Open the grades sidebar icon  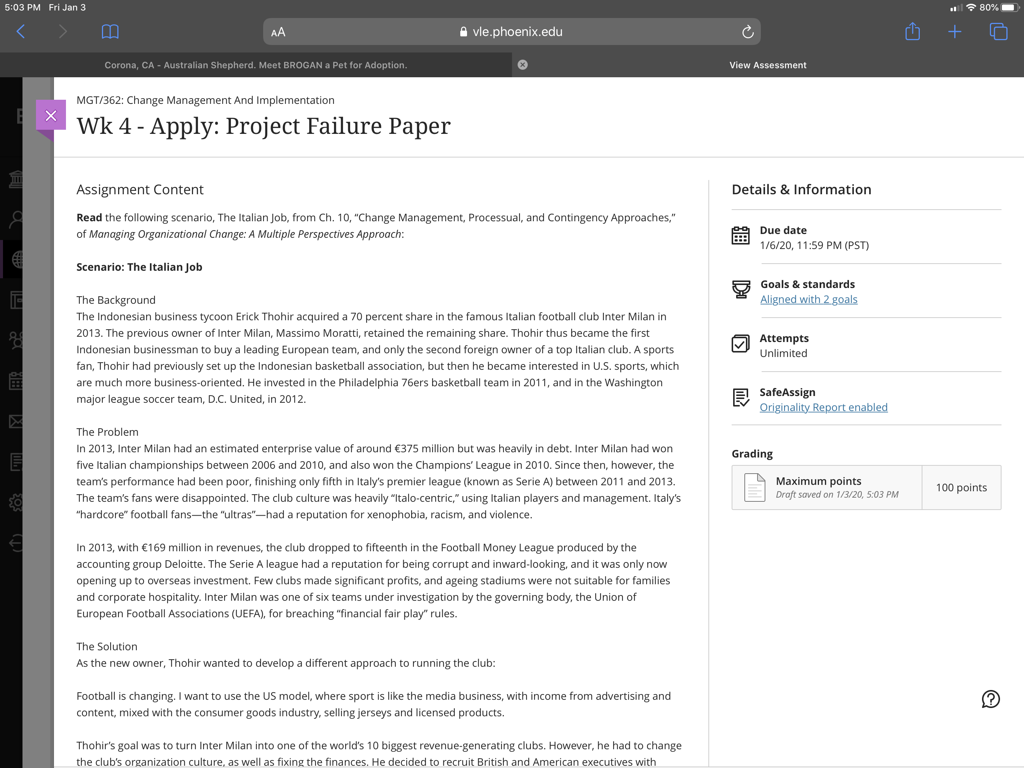point(16,462)
